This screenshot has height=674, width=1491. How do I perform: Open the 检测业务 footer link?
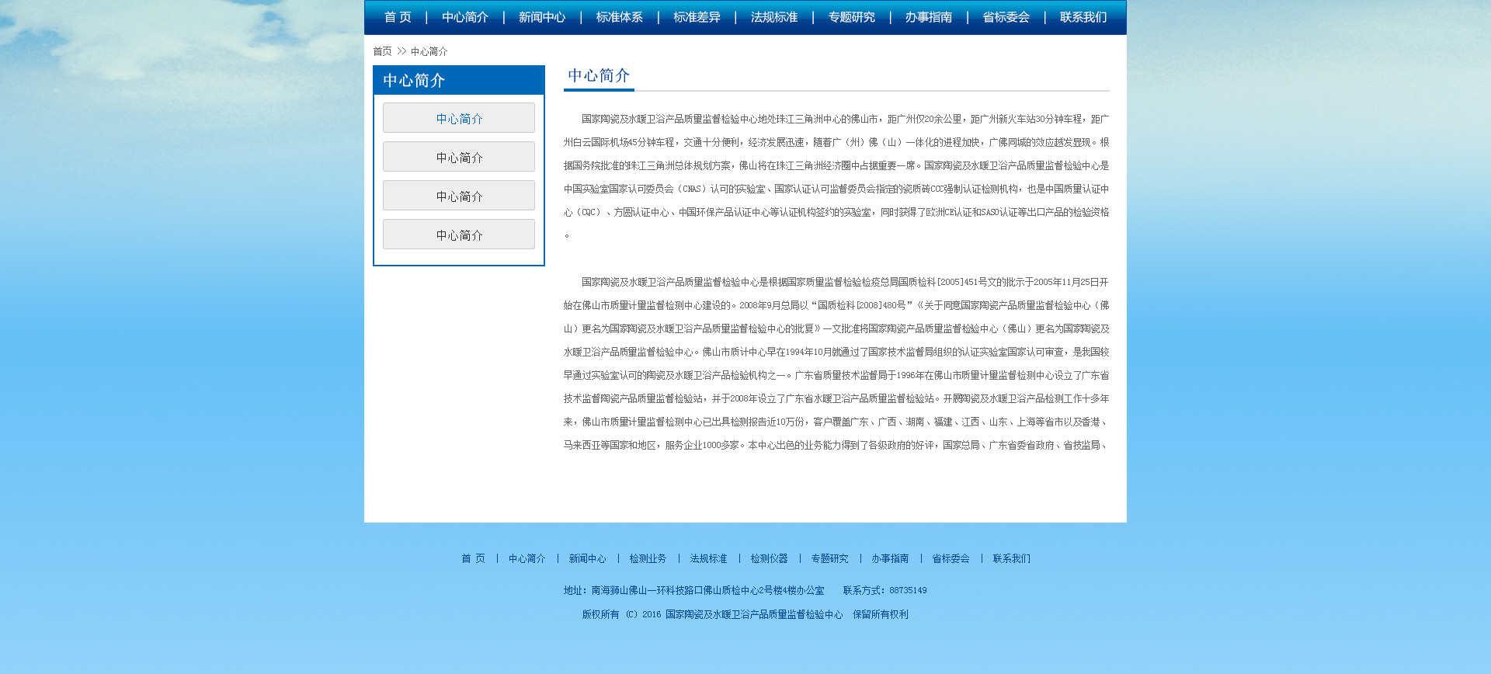pyautogui.click(x=648, y=558)
